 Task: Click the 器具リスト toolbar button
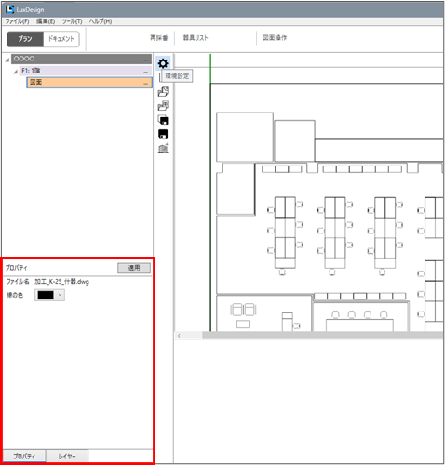pyautogui.click(x=196, y=38)
